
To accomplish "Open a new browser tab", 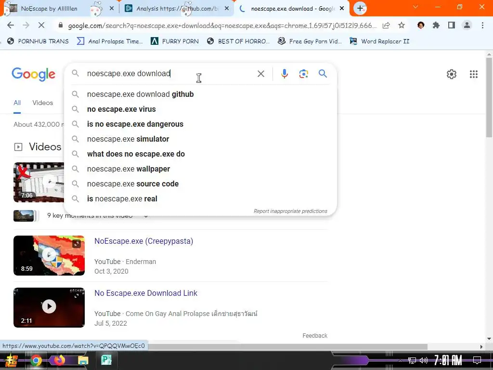I will (x=360, y=9).
